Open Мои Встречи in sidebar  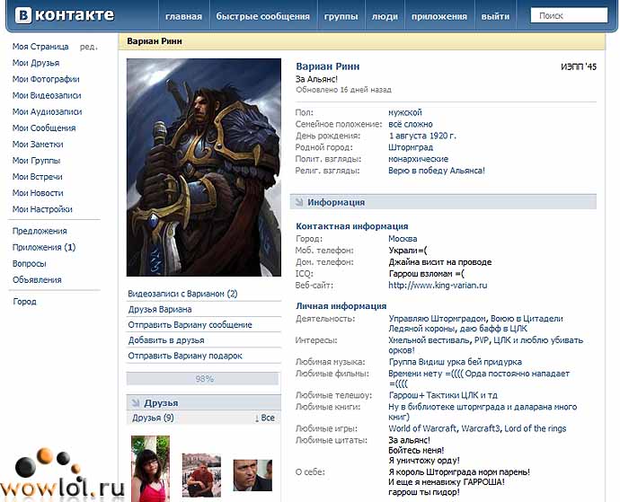coord(37,176)
